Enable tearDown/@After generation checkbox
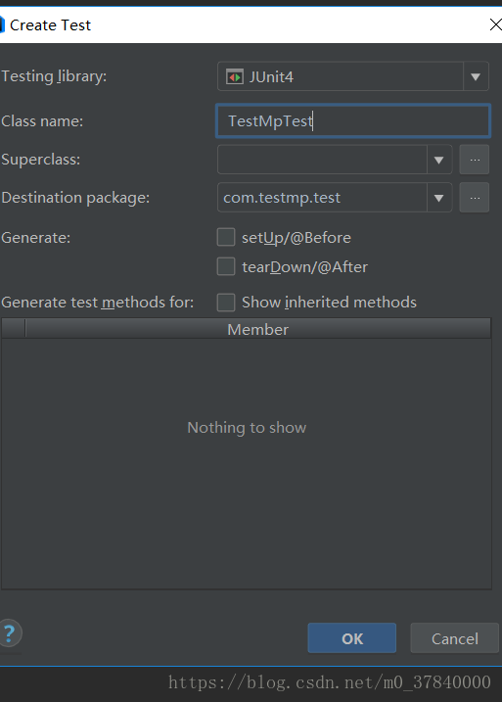Image resolution: width=502 pixels, height=702 pixels. click(226, 266)
